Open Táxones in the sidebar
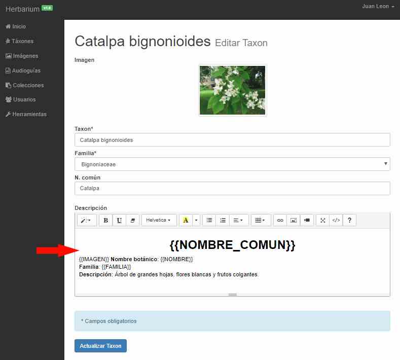The image size is (400, 360). pyautogui.click(x=23, y=41)
